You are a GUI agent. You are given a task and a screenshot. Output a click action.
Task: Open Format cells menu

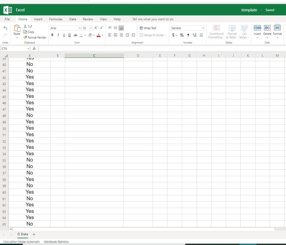(277, 32)
